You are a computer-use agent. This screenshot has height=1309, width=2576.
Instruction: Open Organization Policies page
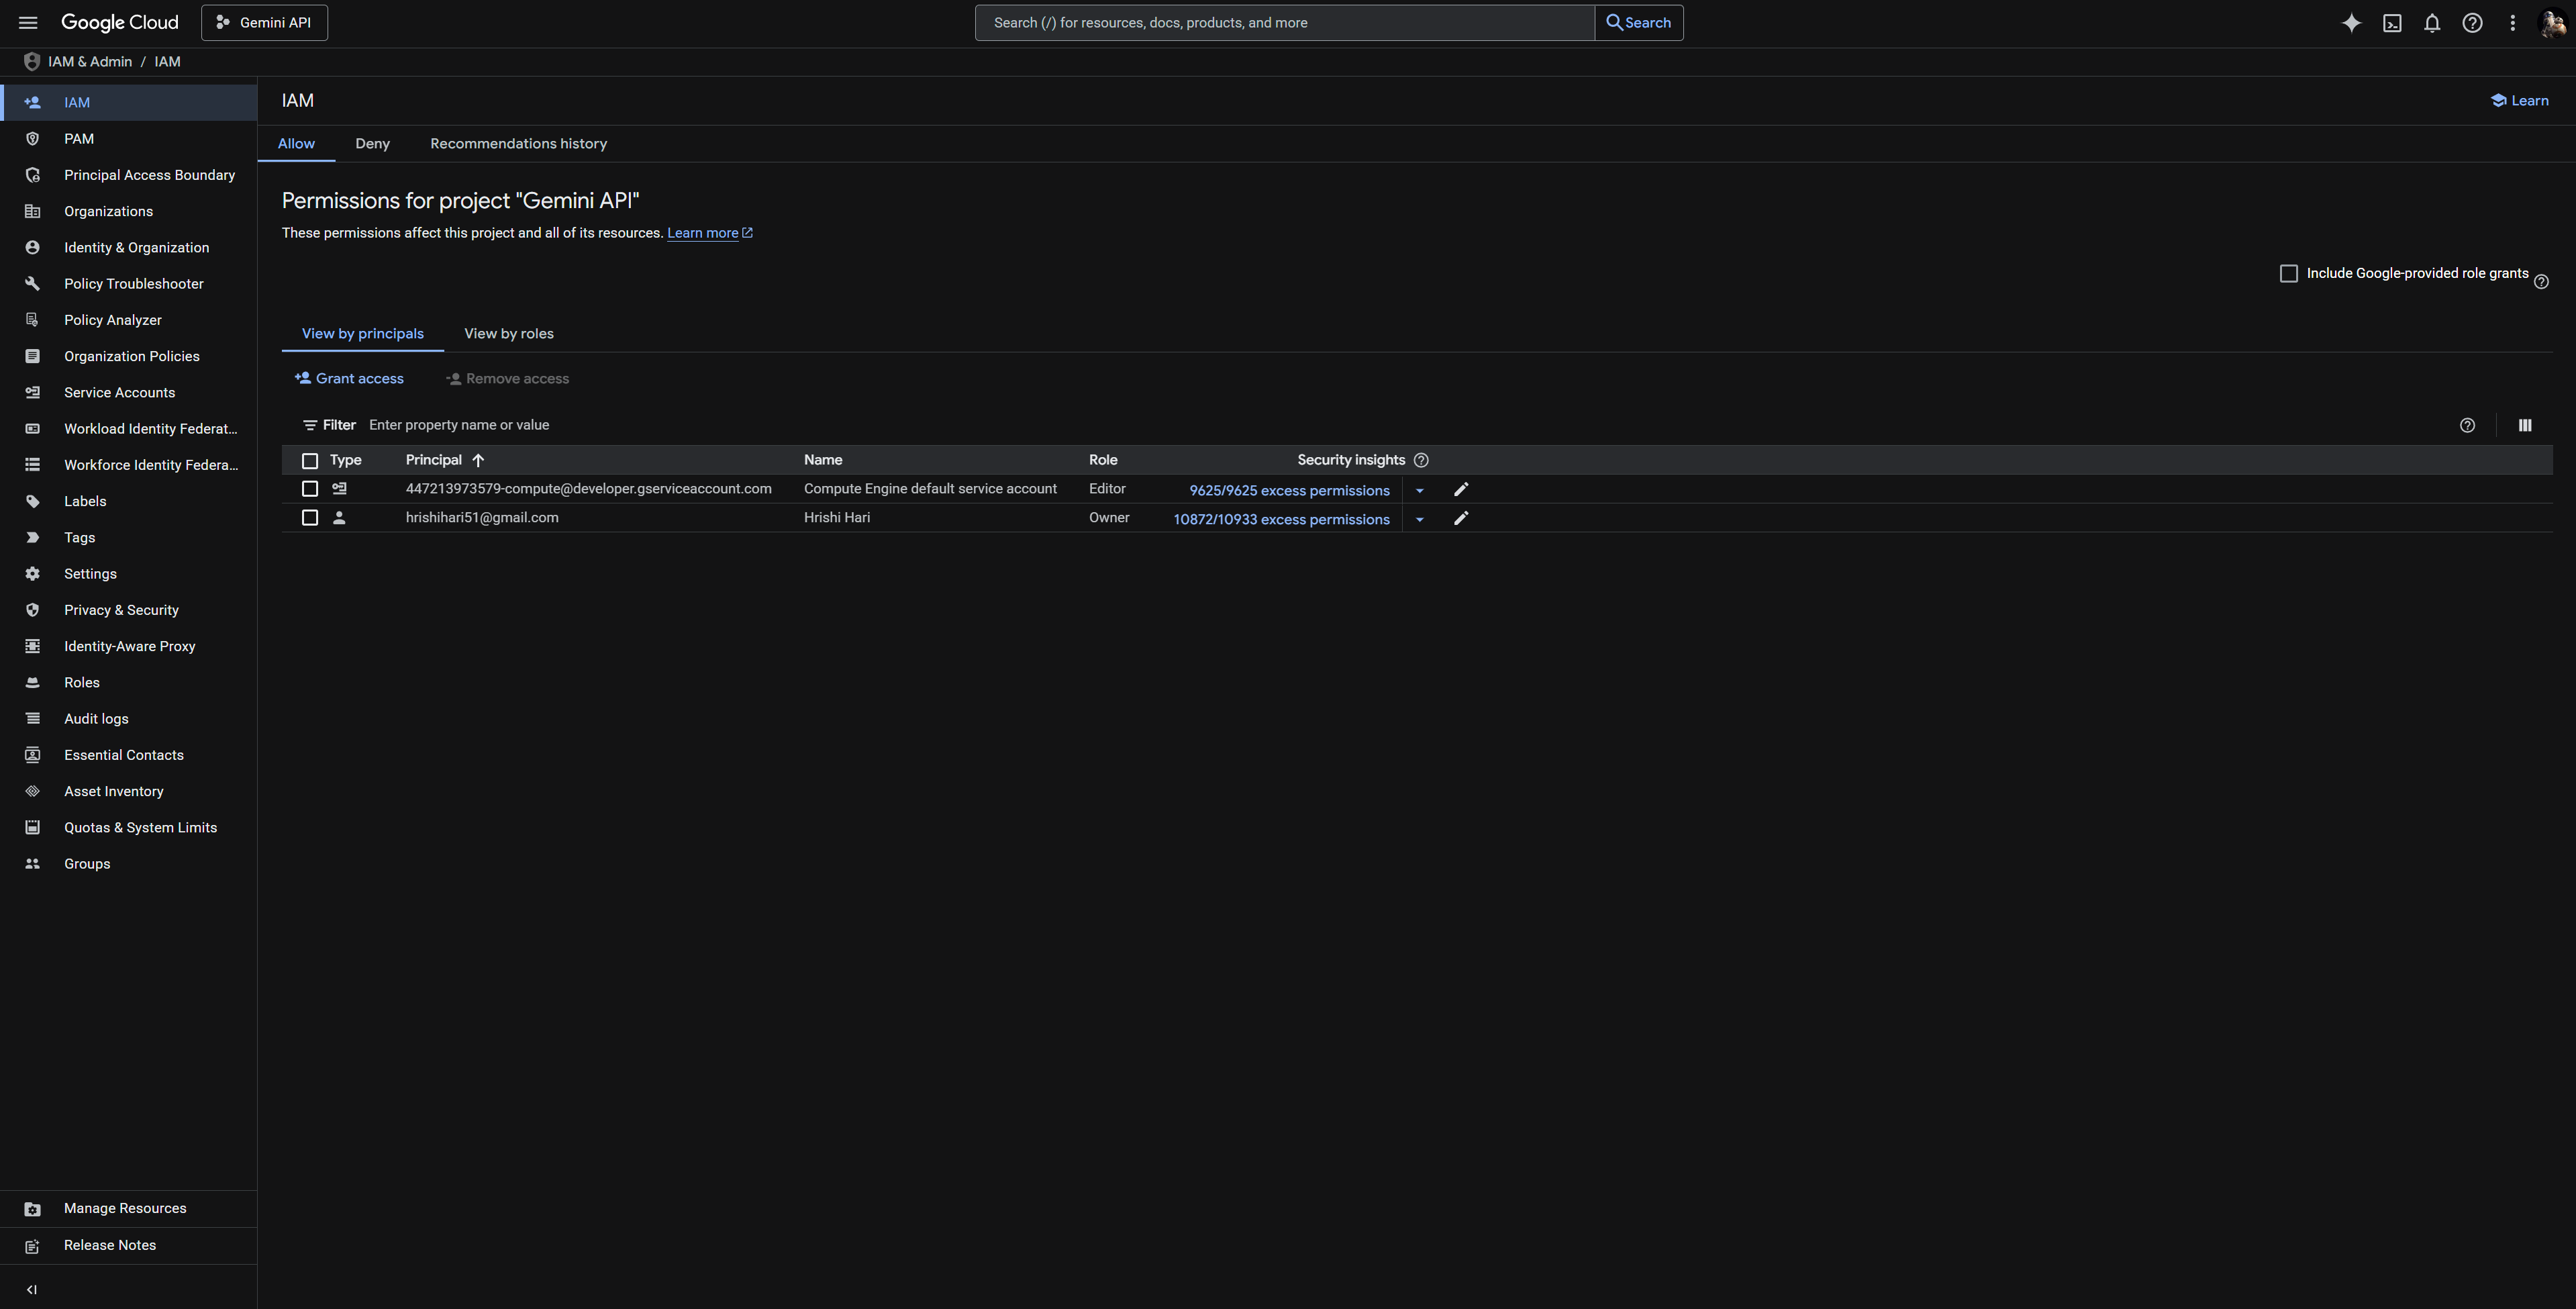[128, 356]
